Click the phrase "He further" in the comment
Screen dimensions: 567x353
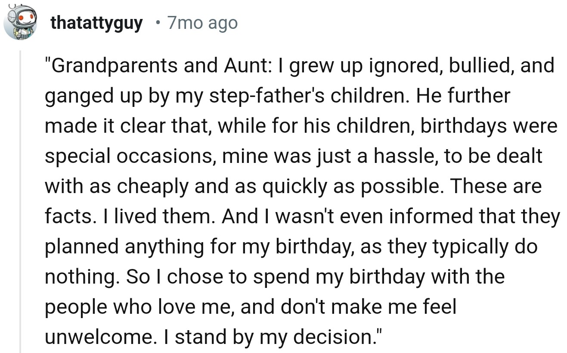coord(463,96)
